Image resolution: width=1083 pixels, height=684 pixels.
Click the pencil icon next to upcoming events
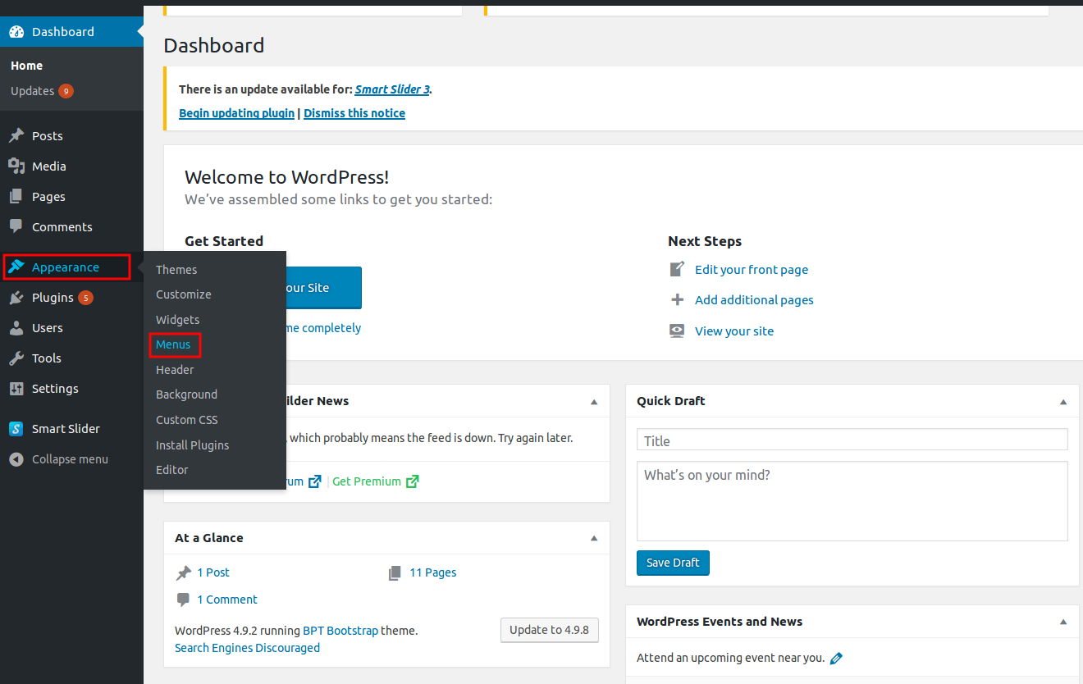click(x=836, y=657)
